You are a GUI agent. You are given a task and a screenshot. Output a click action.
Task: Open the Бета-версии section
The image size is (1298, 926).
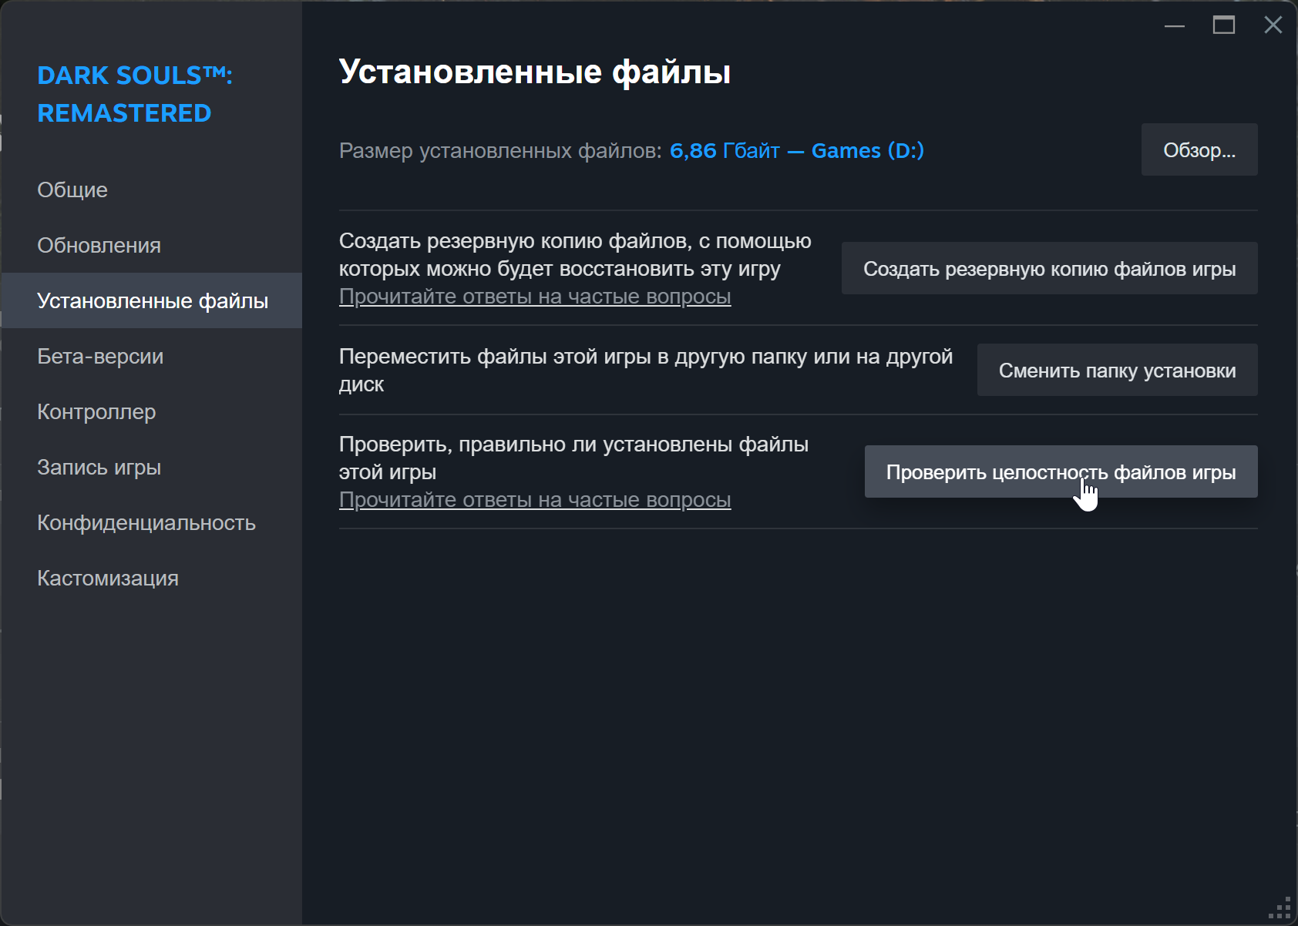(100, 357)
